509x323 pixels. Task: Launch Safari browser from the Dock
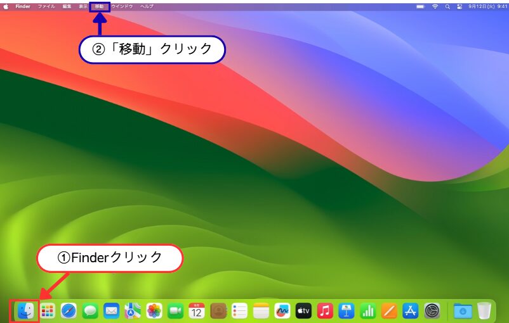click(69, 310)
